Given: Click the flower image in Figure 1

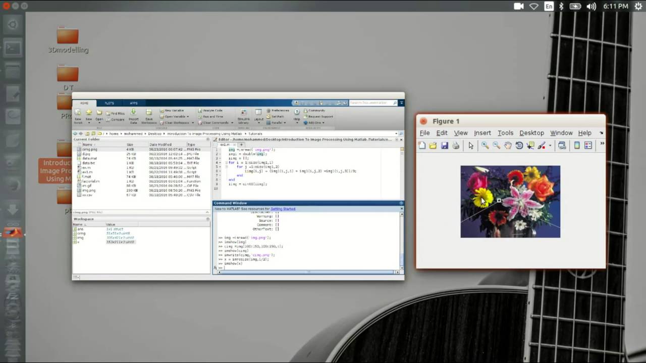Looking at the screenshot, I should pos(510,202).
